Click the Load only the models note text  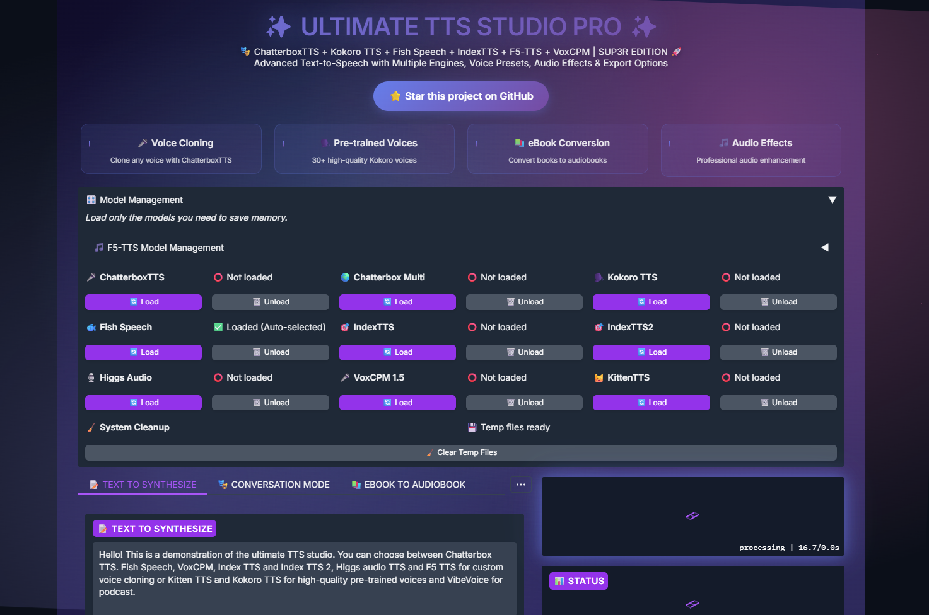coord(187,217)
